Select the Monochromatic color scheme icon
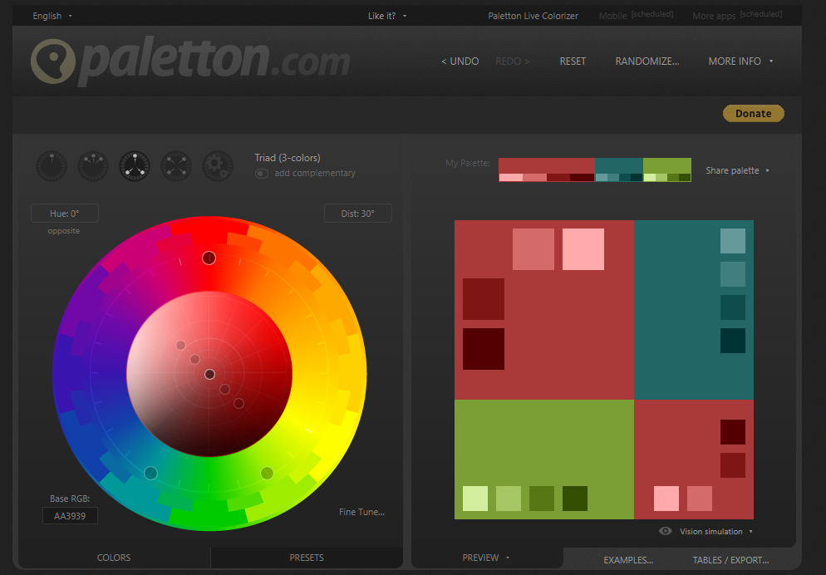Viewport: 826px width, 575px height. click(x=52, y=166)
